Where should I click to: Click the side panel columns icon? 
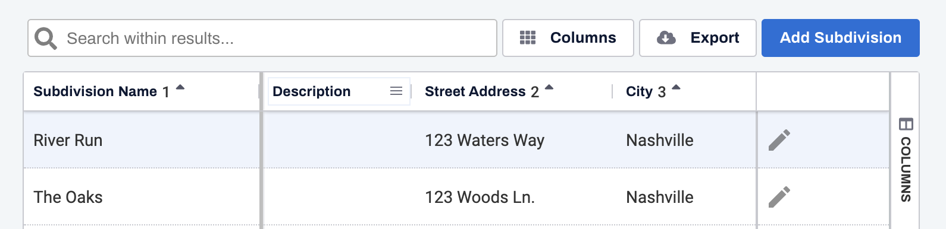[x=906, y=124]
